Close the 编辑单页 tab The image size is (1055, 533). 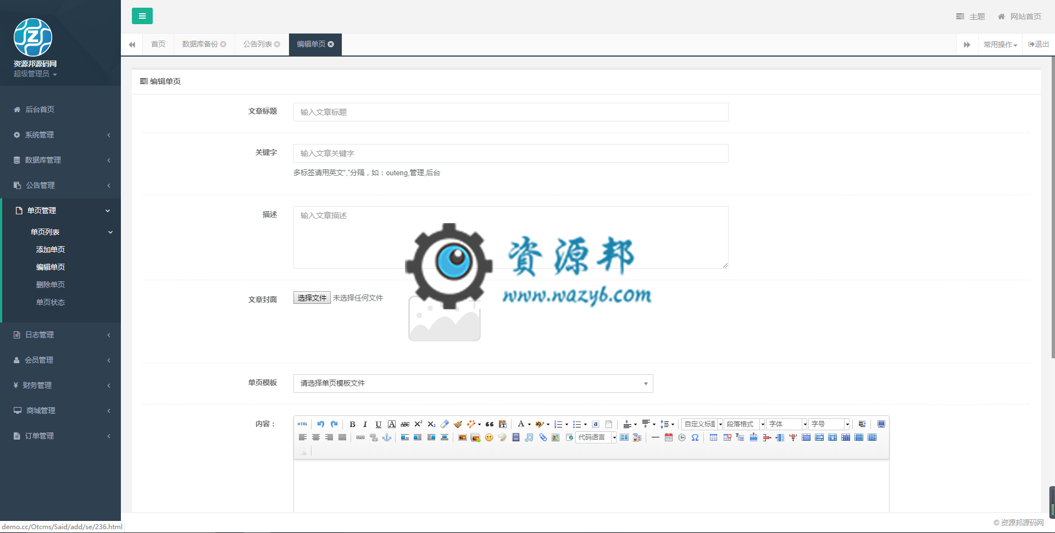331,44
